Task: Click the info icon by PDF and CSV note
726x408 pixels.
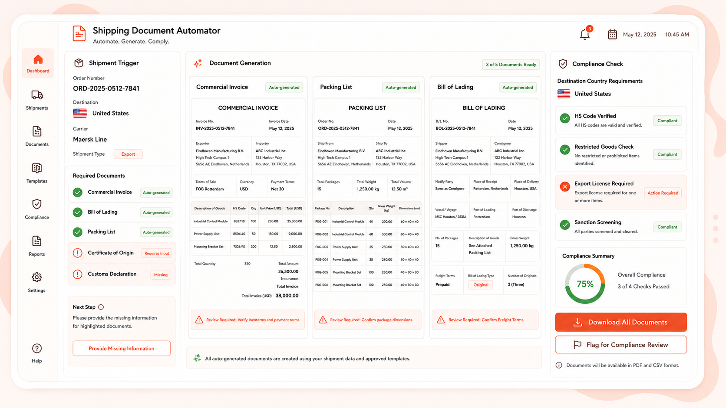Action: click(559, 366)
